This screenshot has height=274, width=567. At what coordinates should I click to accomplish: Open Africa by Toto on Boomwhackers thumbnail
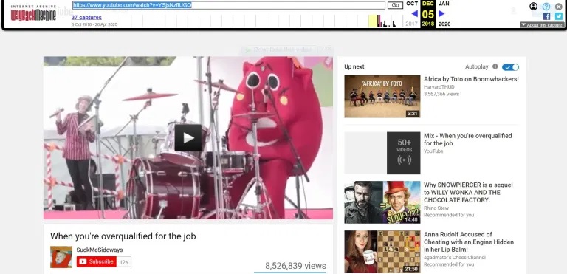(382, 96)
